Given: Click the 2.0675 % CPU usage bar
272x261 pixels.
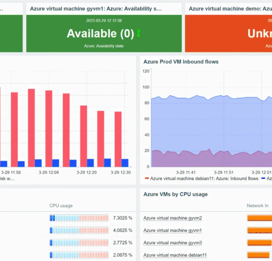Looking at the screenshot, I should (79, 255).
